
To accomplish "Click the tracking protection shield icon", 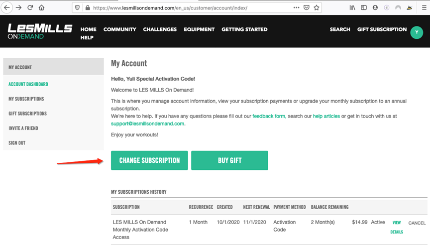I will (x=77, y=7).
